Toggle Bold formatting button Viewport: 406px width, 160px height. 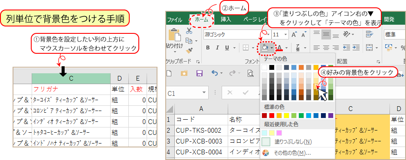[x=207, y=48]
